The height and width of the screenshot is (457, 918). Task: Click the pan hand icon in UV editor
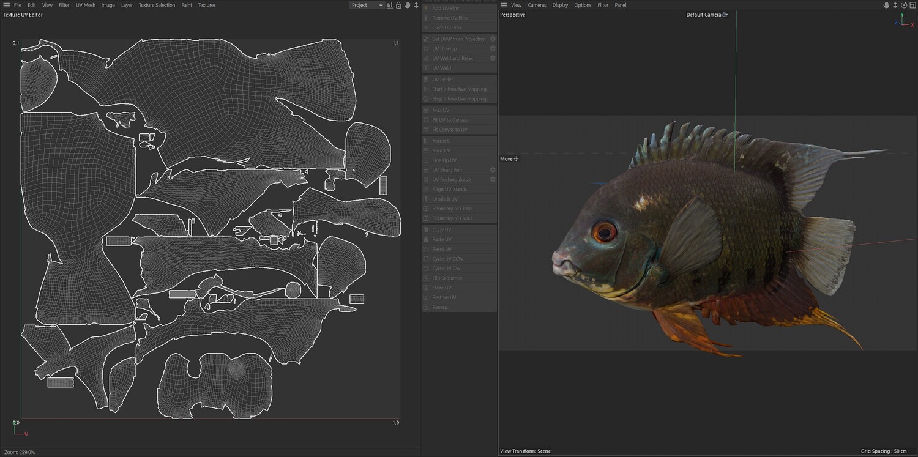click(407, 5)
